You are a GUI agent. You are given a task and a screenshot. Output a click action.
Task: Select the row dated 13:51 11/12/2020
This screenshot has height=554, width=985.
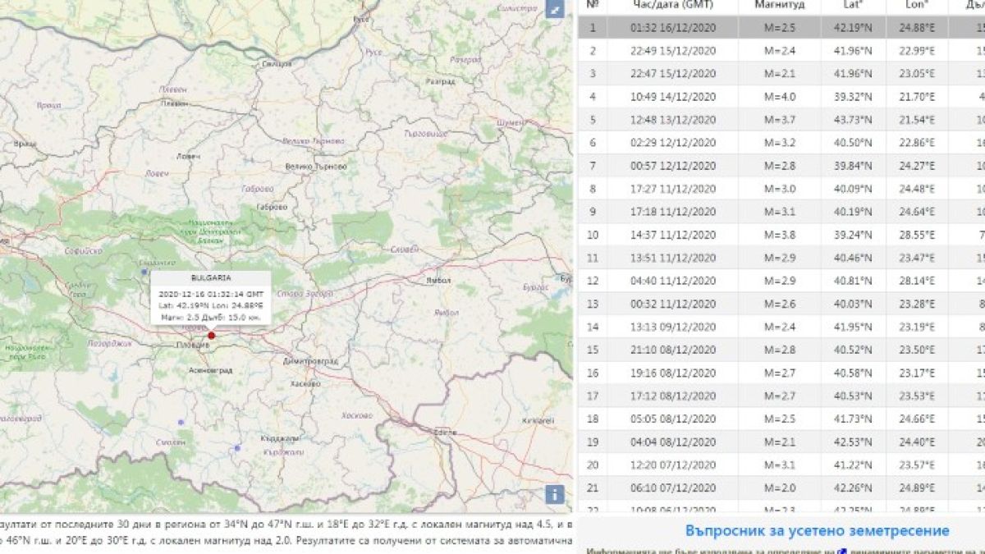(x=781, y=257)
